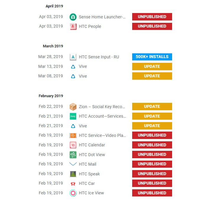This screenshot has width=207, height=200.
Task: Click the HTC People contact icon
Action: (x=73, y=26)
